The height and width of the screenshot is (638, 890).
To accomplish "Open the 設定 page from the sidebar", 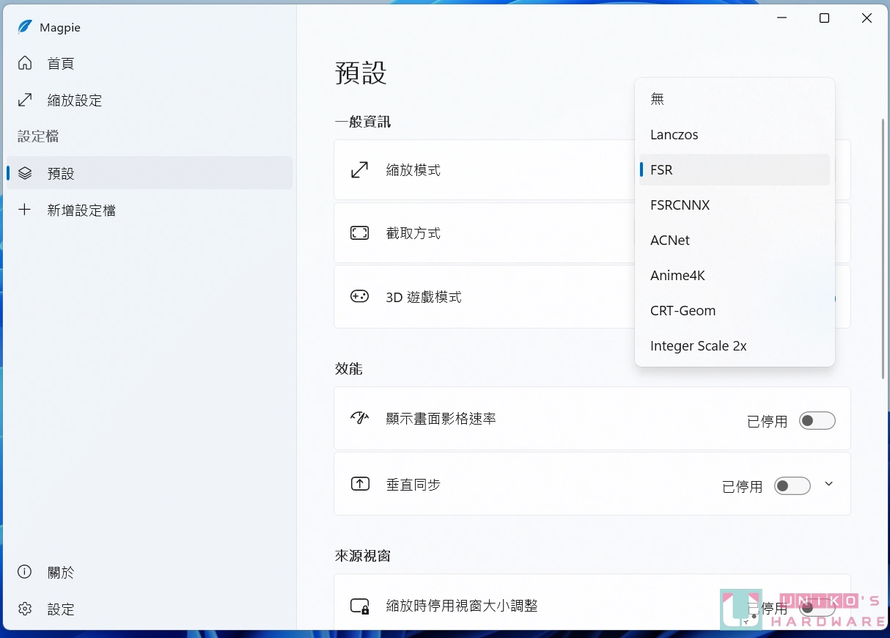I will click(61, 609).
